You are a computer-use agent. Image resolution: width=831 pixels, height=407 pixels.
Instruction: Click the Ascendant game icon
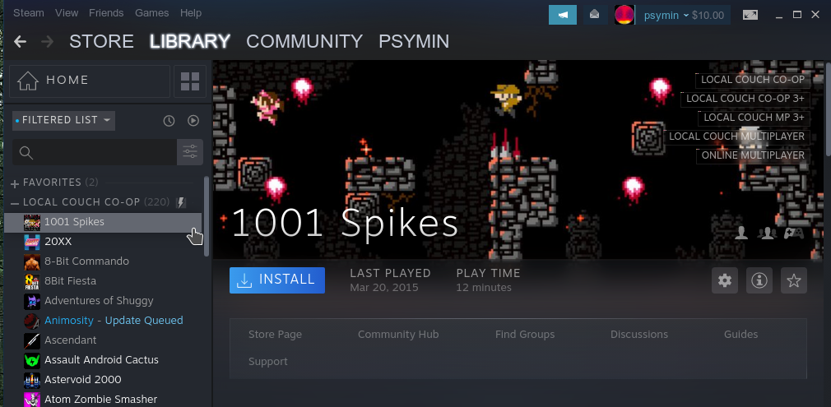(x=32, y=340)
